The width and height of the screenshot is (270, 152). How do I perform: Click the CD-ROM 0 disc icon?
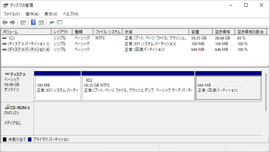(7, 107)
